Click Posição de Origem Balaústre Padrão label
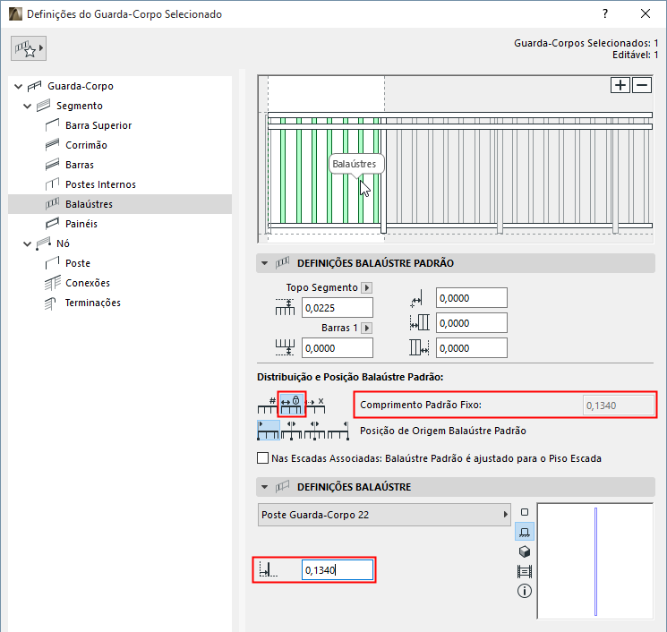667x632 pixels. click(443, 431)
